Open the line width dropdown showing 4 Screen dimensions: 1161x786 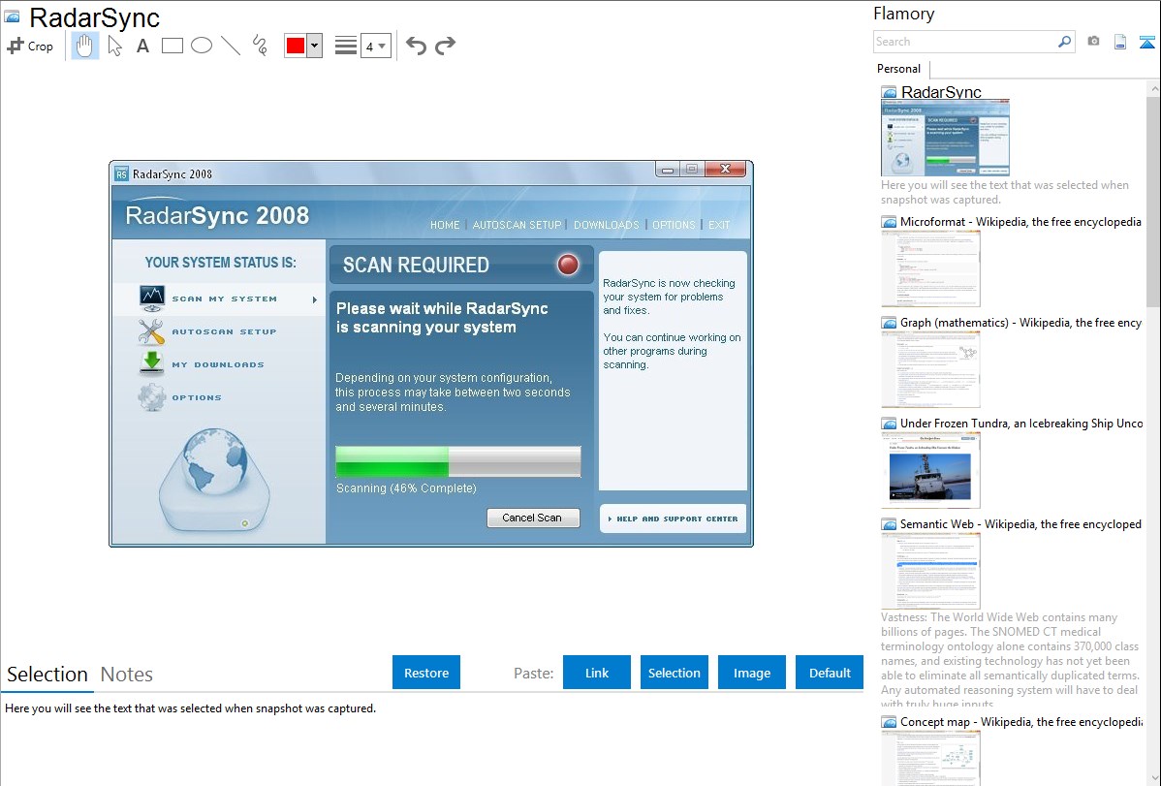(x=376, y=46)
